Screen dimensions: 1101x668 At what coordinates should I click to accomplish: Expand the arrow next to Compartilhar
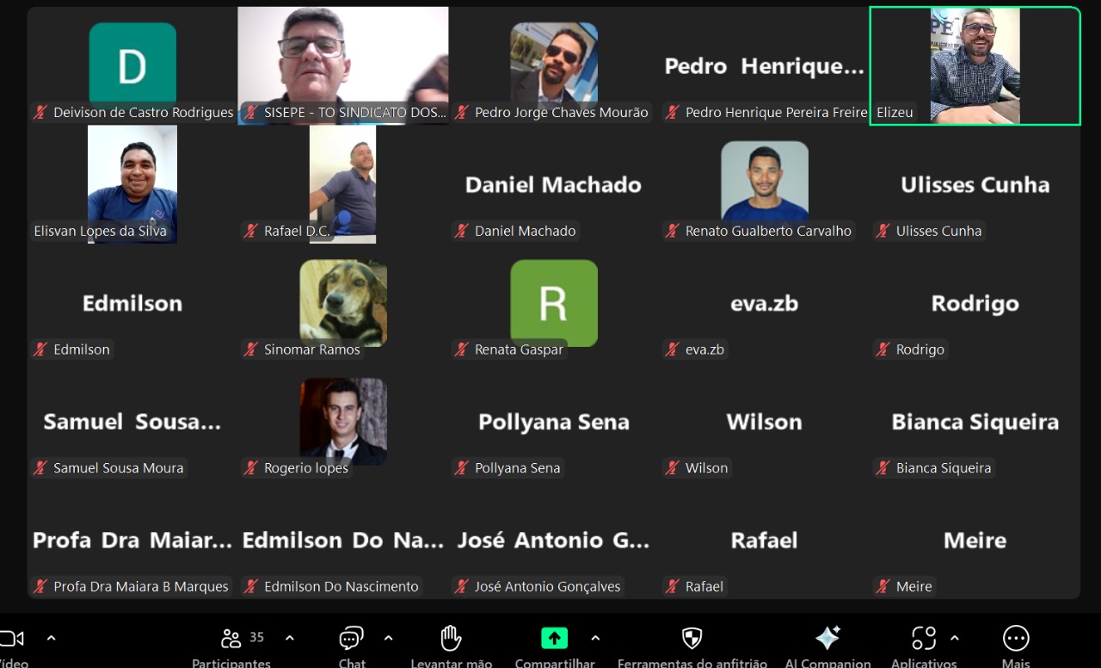[595, 638]
